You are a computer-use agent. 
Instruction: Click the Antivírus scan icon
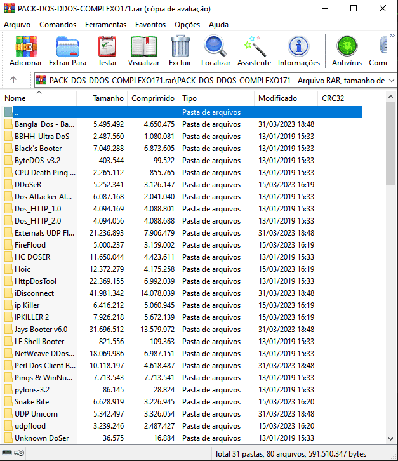pyautogui.click(x=347, y=50)
